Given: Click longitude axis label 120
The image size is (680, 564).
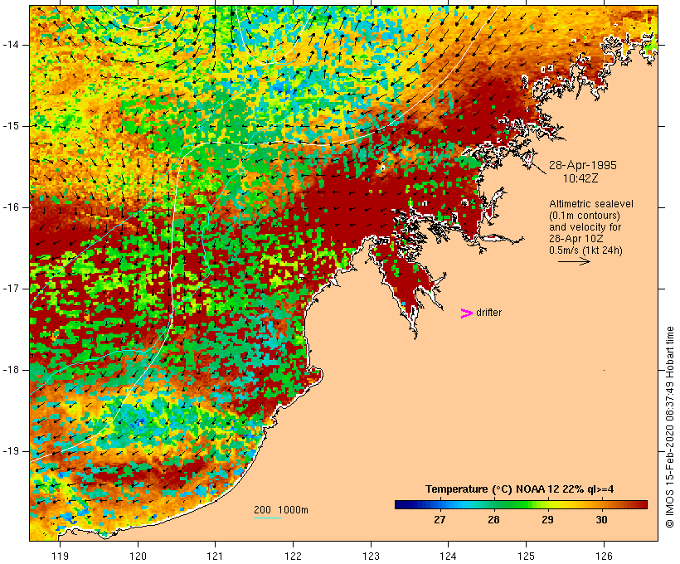Looking at the screenshot, I should tap(138, 556).
